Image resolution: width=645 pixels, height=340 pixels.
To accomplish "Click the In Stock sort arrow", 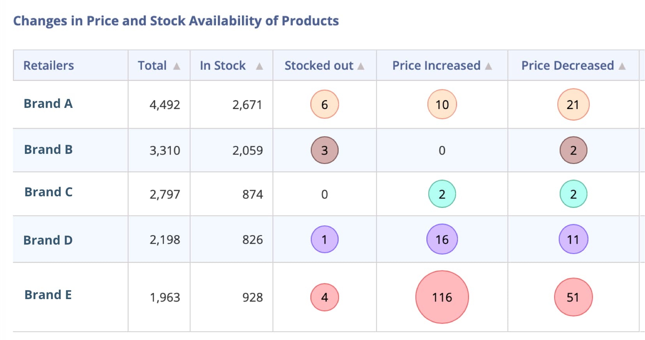I will 259,66.
